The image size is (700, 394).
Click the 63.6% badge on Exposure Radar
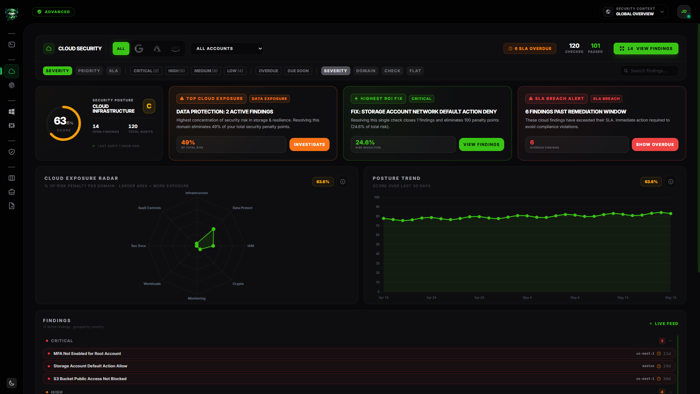pos(323,182)
